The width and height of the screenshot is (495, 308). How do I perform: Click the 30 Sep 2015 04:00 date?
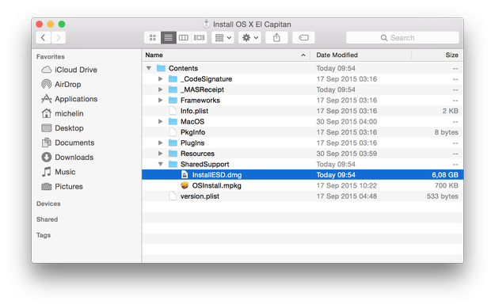pos(347,121)
